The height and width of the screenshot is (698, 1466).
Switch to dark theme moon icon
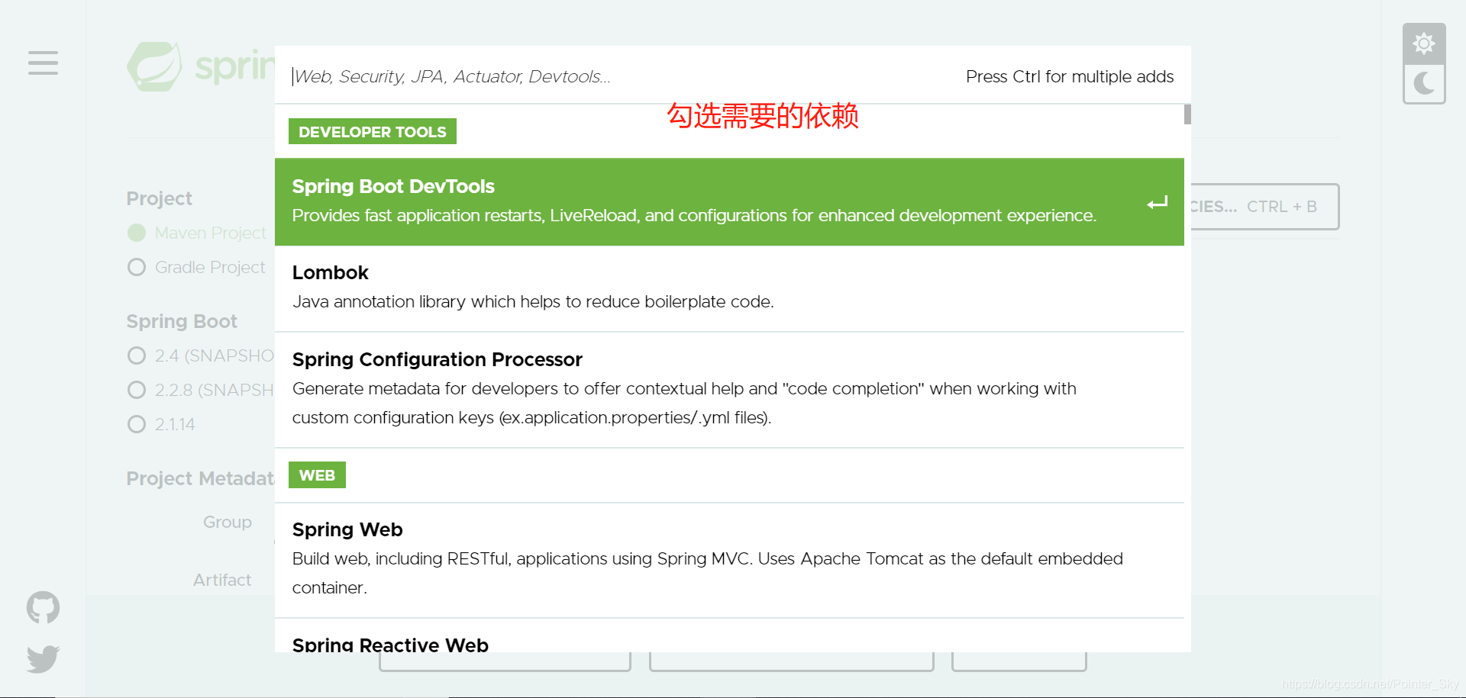[1424, 83]
